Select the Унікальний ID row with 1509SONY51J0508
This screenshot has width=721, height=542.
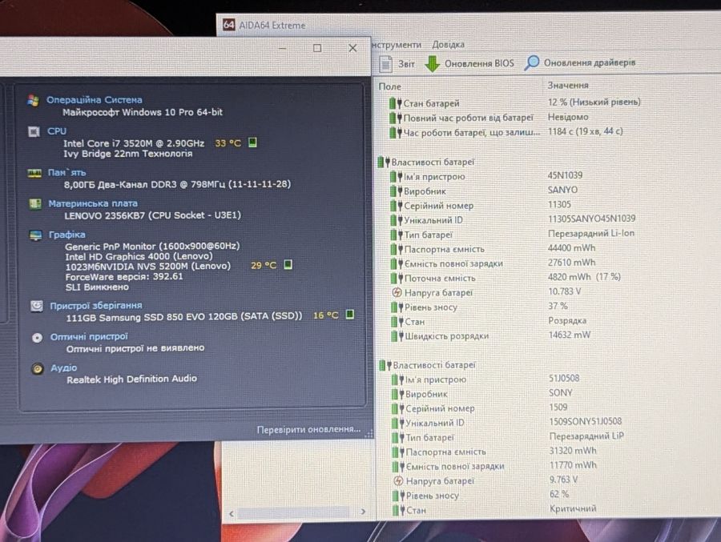click(507, 423)
